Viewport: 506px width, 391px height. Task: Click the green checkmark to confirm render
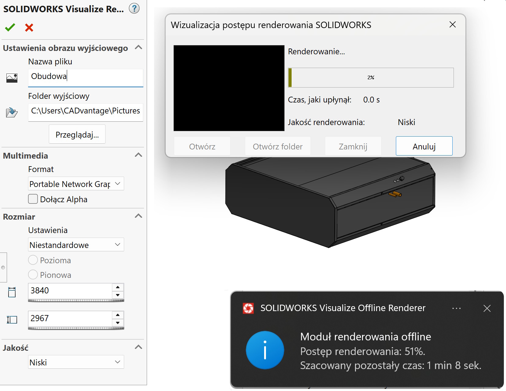pos(10,27)
